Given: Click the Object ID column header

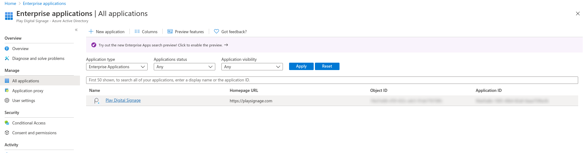Looking at the screenshot, I should [x=379, y=90].
